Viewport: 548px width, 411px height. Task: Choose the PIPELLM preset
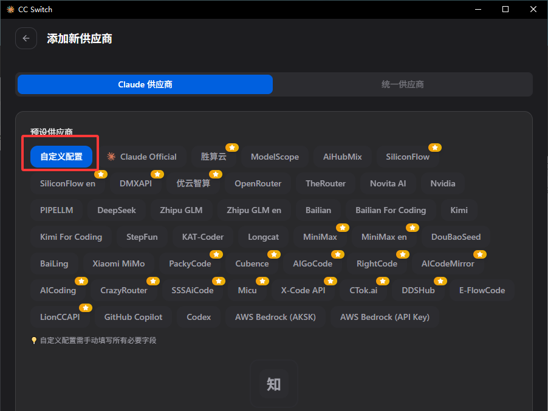[x=57, y=210]
